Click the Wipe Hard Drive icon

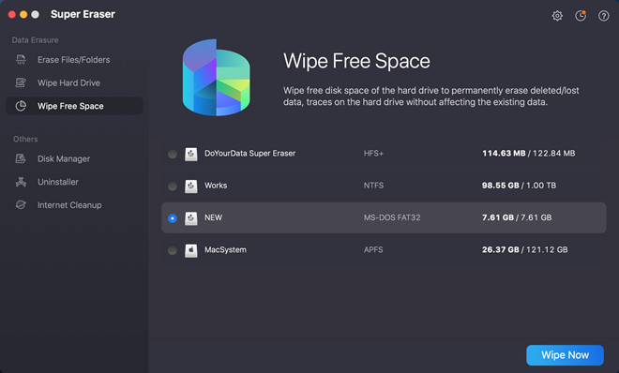pyautogui.click(x=21, y=82)
